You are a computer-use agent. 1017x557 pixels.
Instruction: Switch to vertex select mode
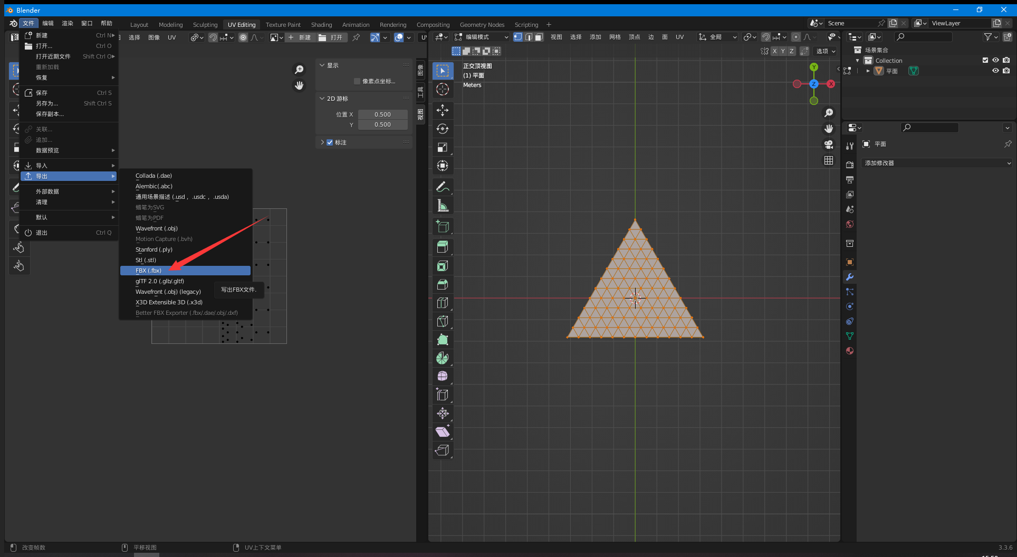click(x=518, y=37)
